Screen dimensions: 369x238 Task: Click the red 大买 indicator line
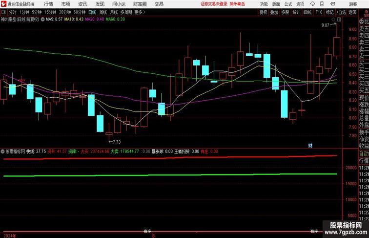pyautogui.click(x=170, y=157)
